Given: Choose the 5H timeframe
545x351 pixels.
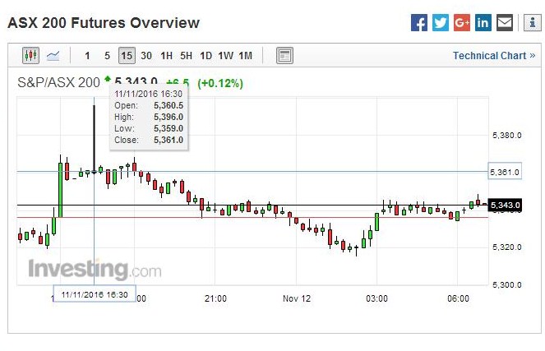Looking at the screenshot, I should pos(186,56).
